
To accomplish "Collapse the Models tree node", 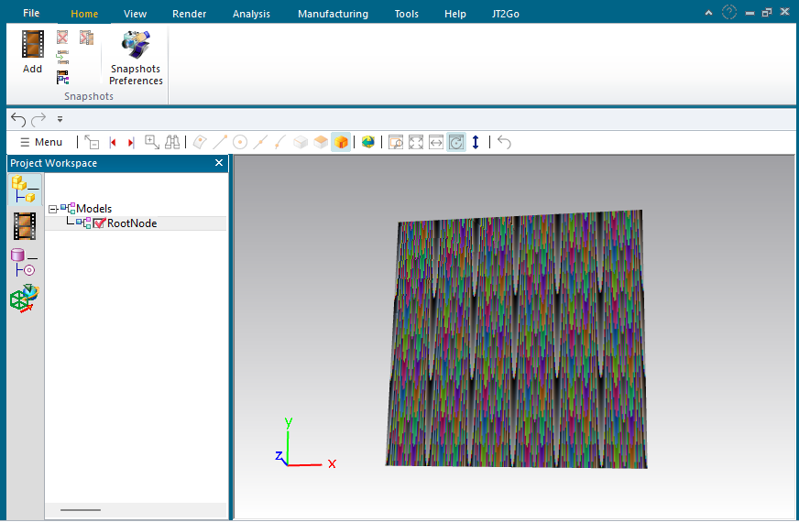I will (x=53, y=209).
